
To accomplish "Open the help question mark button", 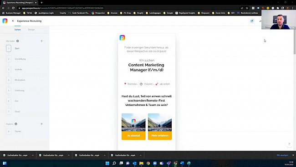I will [289, 144].
